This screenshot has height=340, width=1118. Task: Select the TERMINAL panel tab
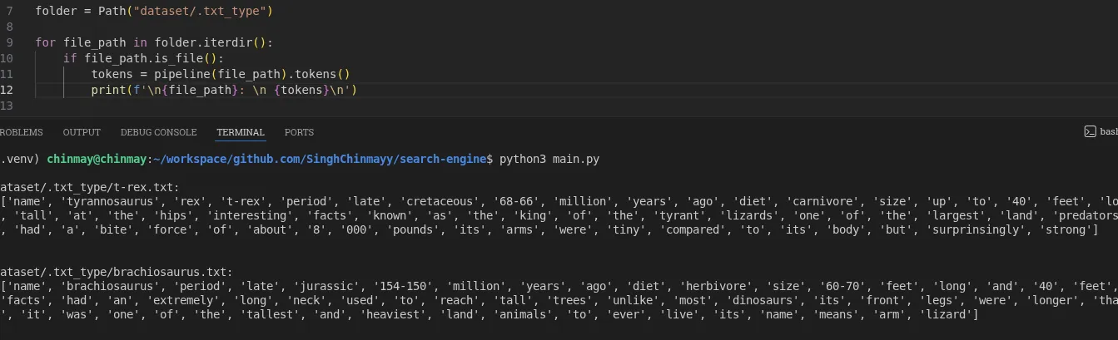coord(241,132)
